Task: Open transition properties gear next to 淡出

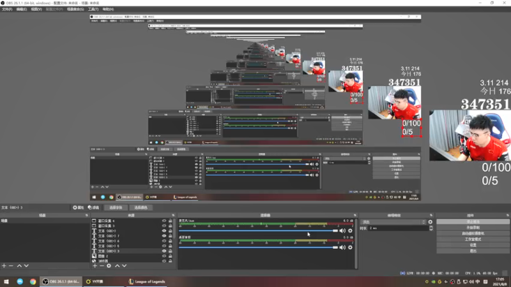Action: 430,222
